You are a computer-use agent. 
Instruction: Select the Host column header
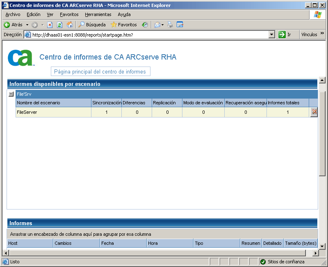(x=29, y=243)
